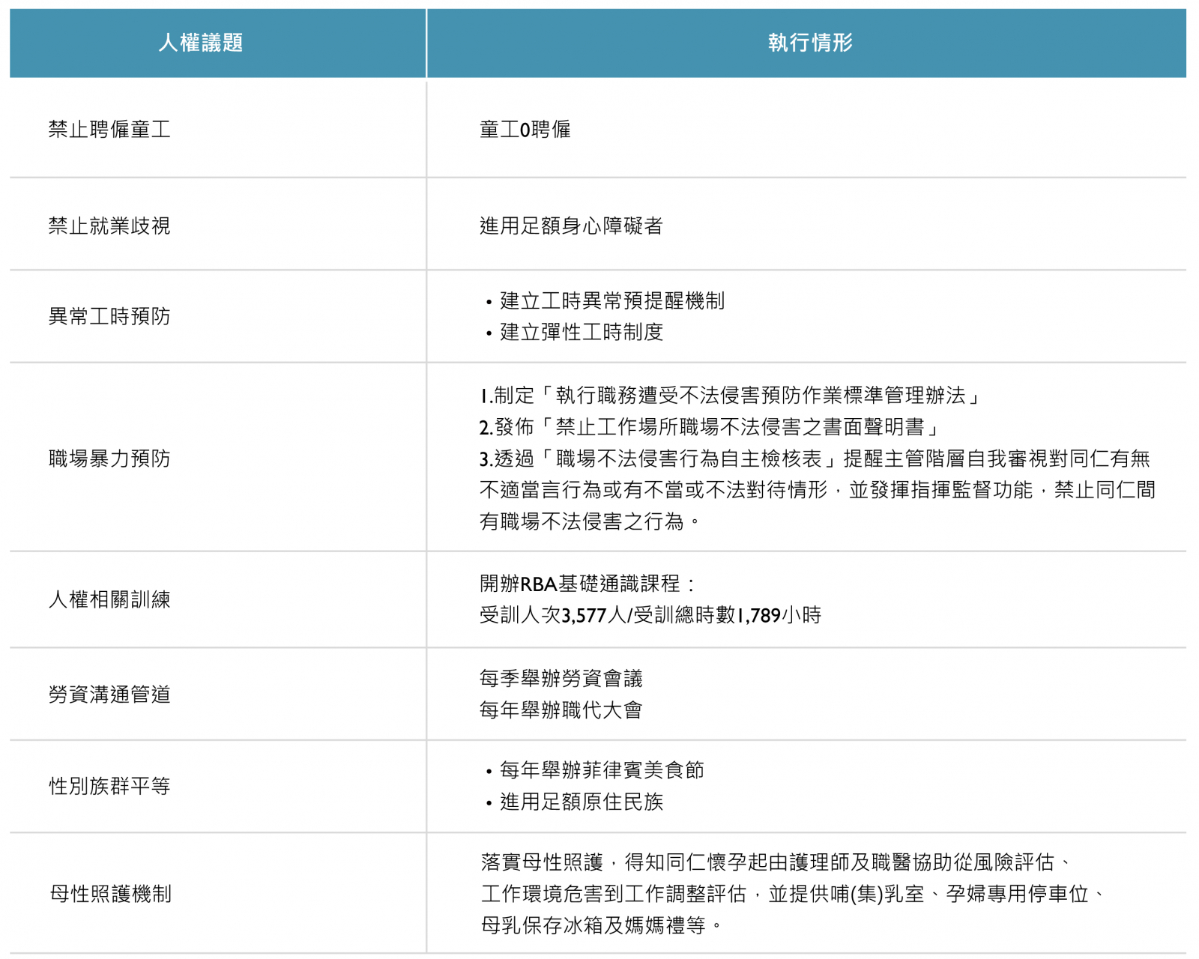Click the 人權議題 column header
The height and width of the screenshot is (959, 1199).
coord(201,43)
